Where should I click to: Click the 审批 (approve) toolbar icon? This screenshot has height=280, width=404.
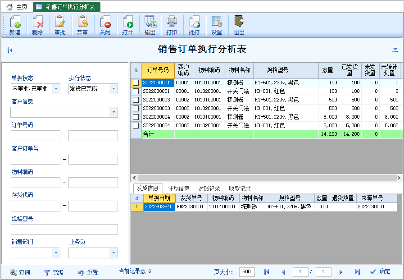coord(60,25)
